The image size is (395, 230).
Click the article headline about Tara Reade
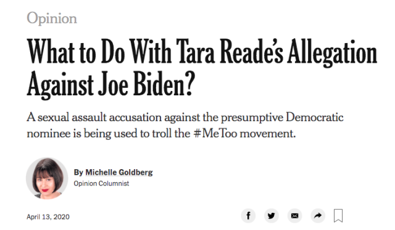(202, 68)
